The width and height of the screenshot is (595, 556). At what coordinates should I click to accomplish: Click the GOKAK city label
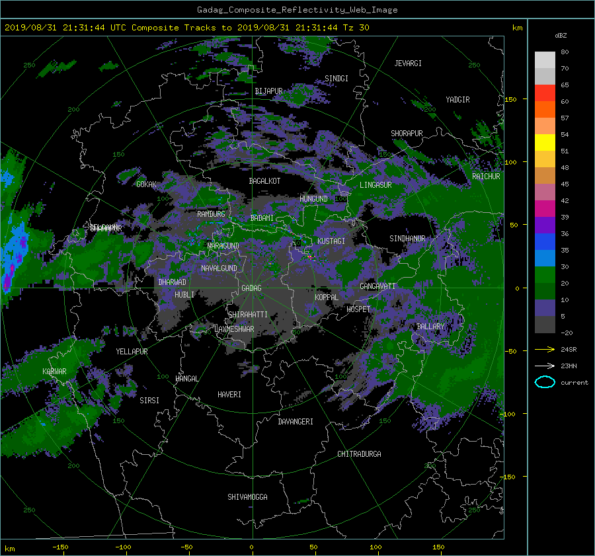click(146, 184)
